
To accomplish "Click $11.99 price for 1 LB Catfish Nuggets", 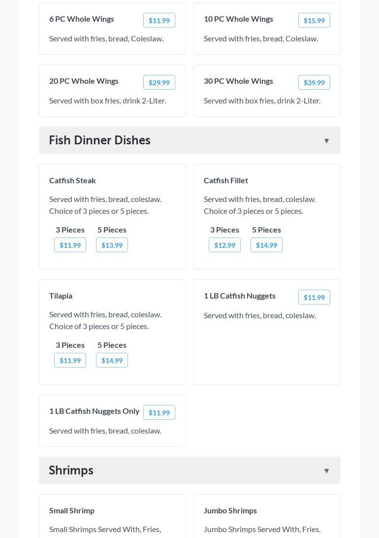I will (314, 297).
